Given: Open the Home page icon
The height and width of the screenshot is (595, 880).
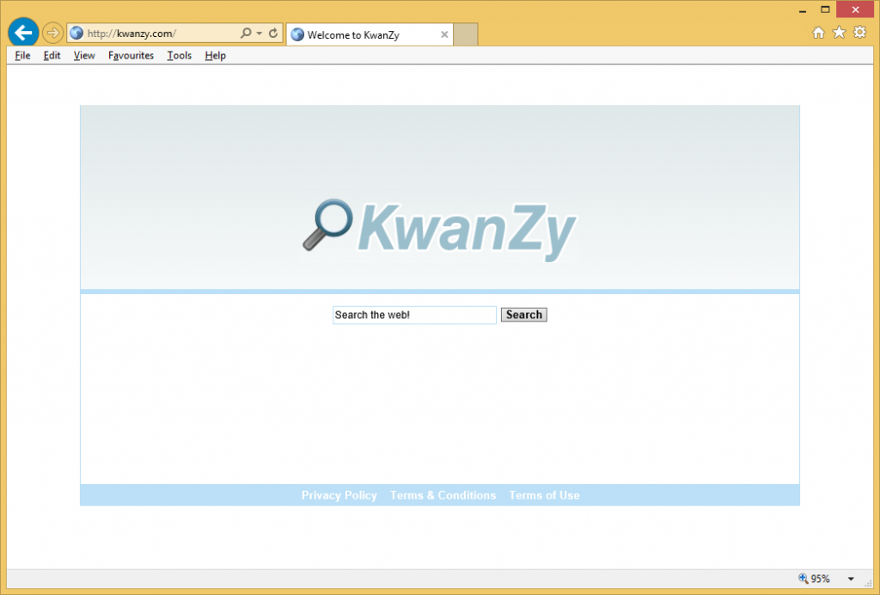Looking at the screenshot, I should 818,33.
